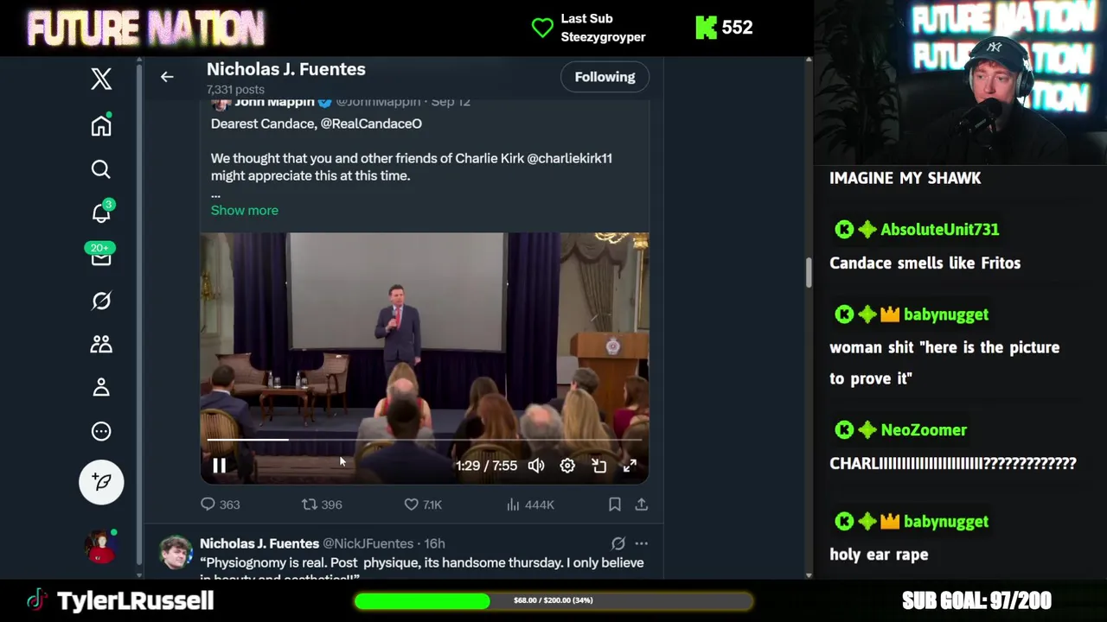This screenshot has height=622, width=1107.
Task: Click the @charliekirk11 mention link
Action: 569,158
